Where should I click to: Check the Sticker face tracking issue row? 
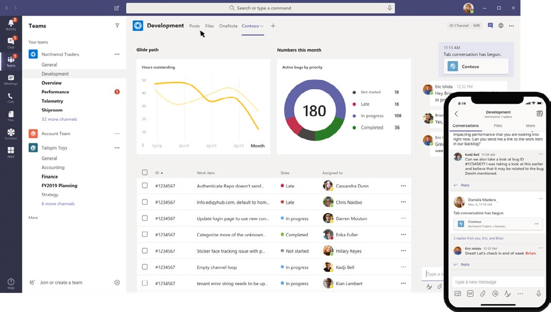(x=145, y=251)
